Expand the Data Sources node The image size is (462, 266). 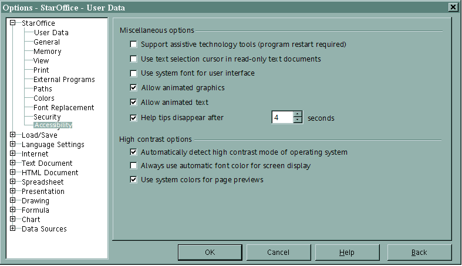tap(13, 229)
